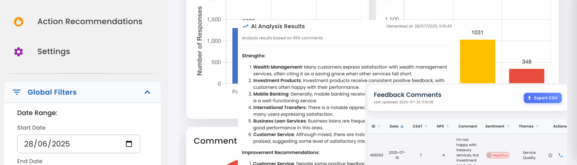The width and height of the screenshot is (577, 165).
Task: Click the Start Date input field
Action: tap(73, 144)
